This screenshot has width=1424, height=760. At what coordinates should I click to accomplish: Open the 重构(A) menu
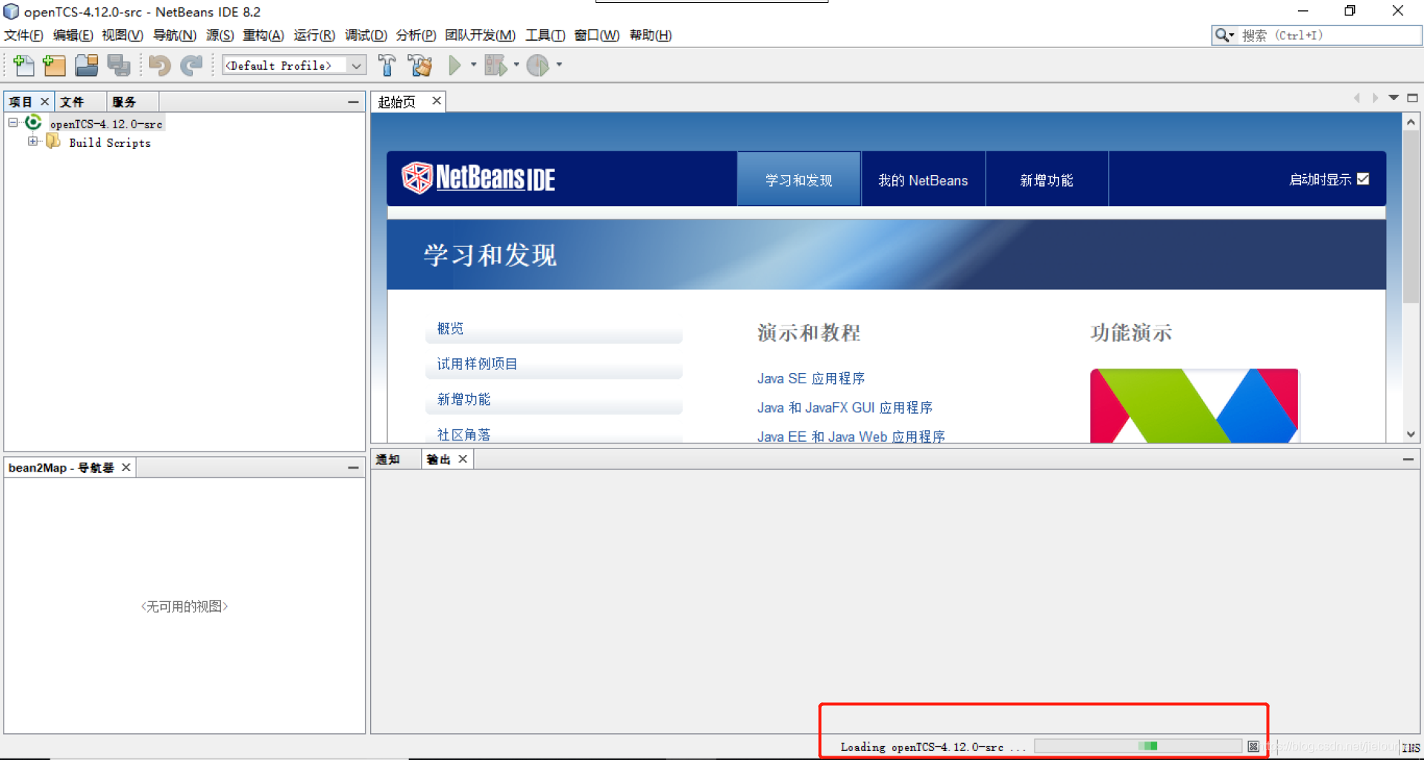coord(263,35)
